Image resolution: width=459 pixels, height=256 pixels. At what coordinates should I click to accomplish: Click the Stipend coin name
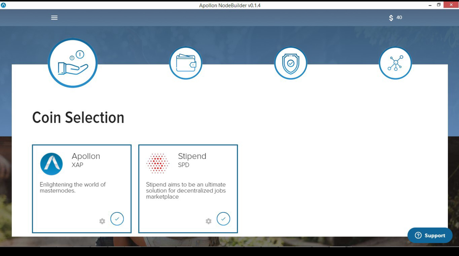point(192,156)
